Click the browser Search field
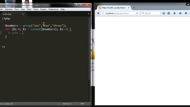 click(x=151, y=13)
